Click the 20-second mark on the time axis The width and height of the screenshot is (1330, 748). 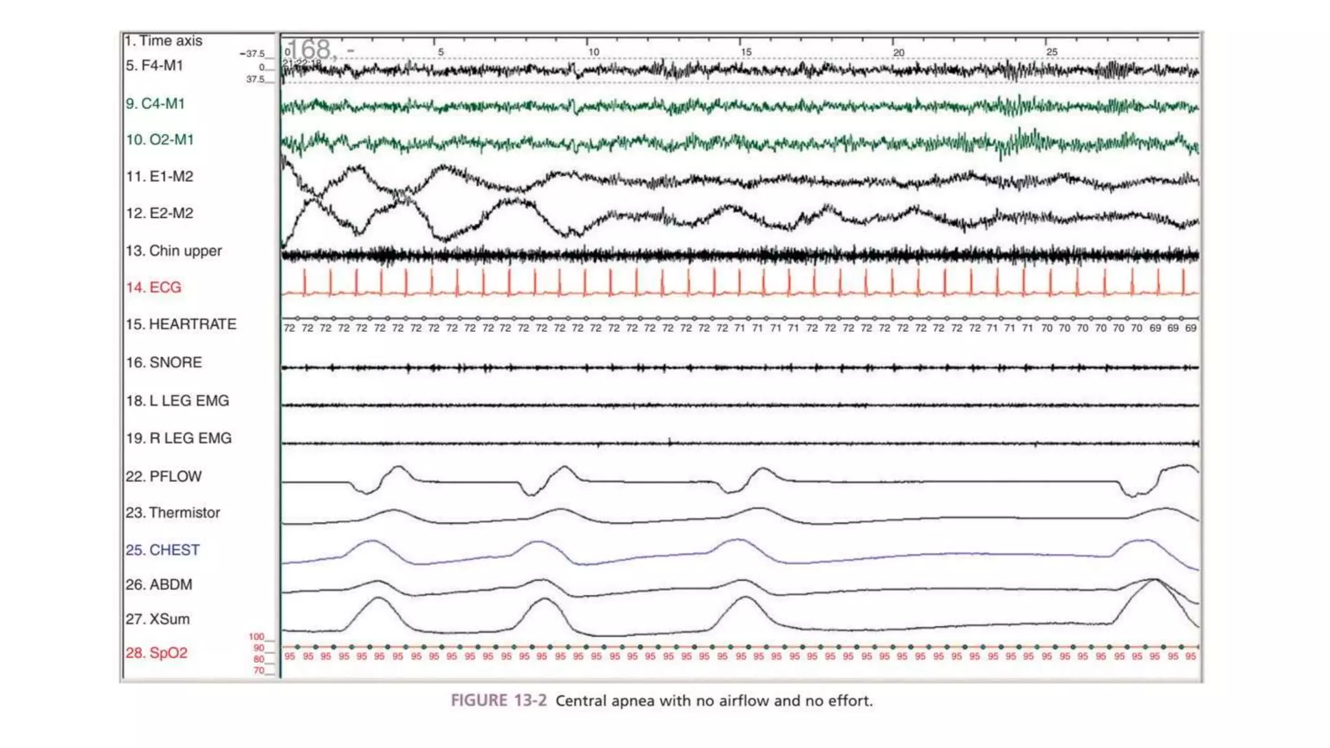[x=899, y=52]
